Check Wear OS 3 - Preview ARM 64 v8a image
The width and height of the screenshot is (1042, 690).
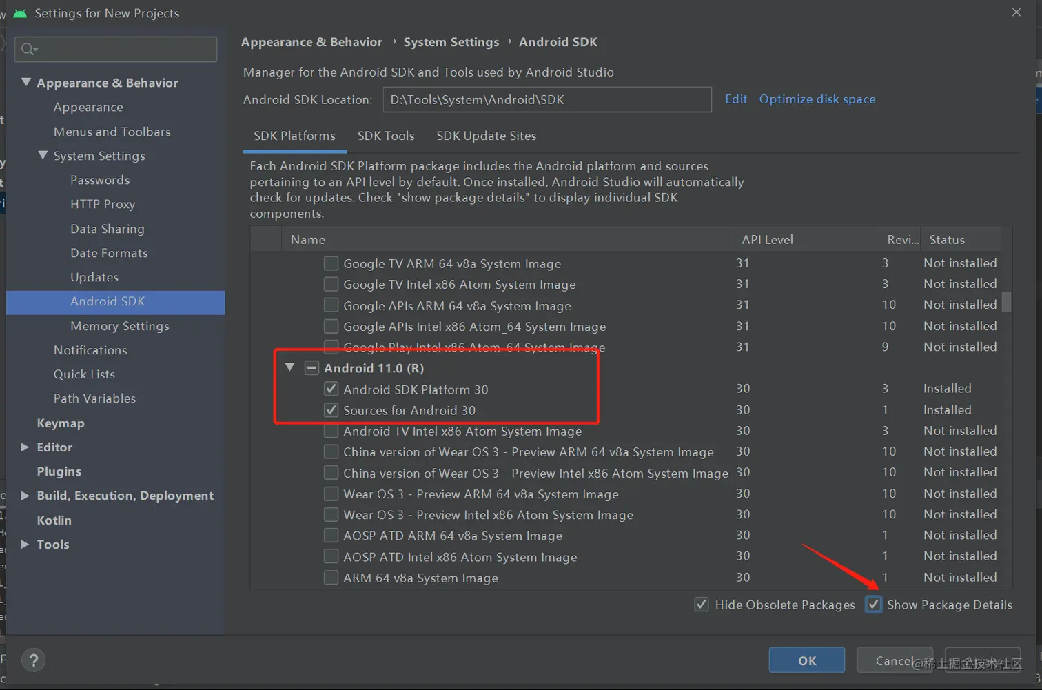331,494
